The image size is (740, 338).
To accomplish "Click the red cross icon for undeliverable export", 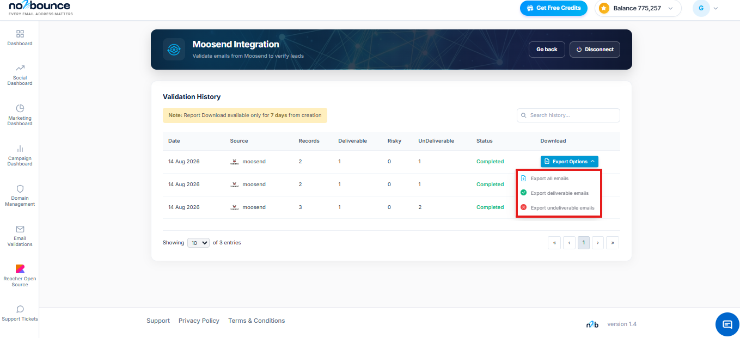I will point(523,207).
